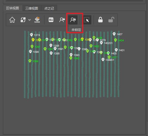The width and height of the screenshot is (148, 136).
Task: Click the 1407 point label text
Action: pyautogui.click(x=120, y=34)
